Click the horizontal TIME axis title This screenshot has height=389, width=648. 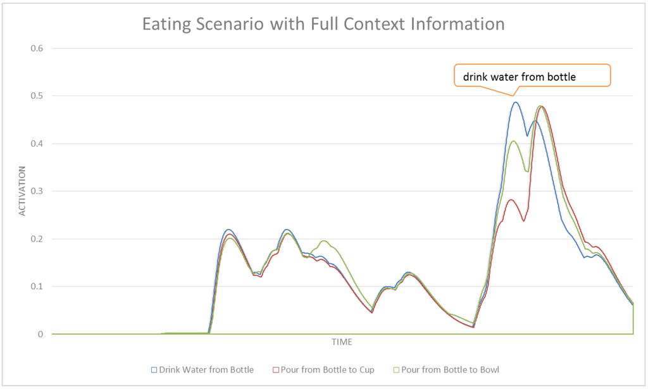point(342,342)
